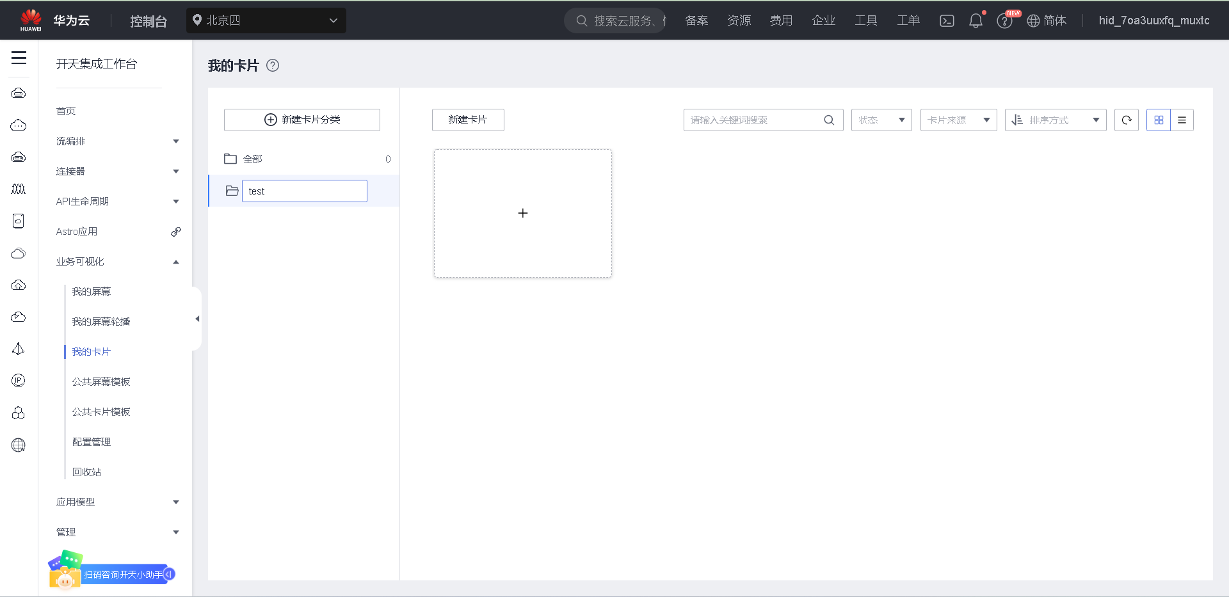Select 我的卡片 in sidebar
This screenshot has height=597, width=1229.
click(x=92, y=352)
